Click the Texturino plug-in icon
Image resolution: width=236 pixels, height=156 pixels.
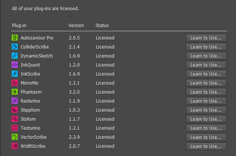(x=15, y=128)
